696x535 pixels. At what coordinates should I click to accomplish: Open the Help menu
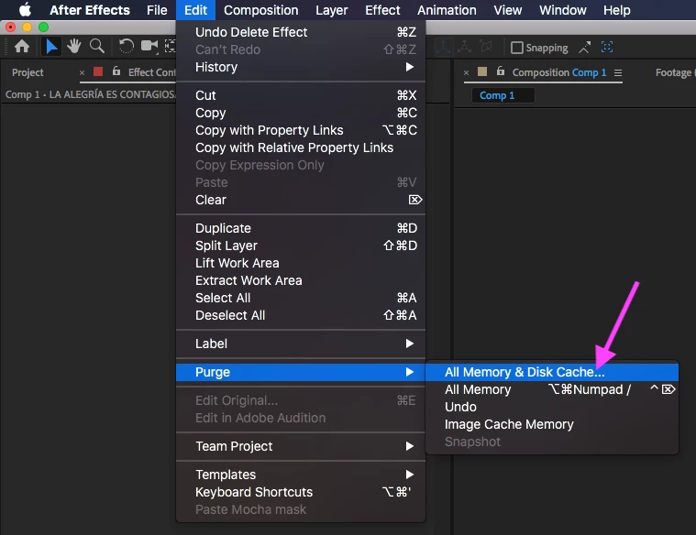[x=616, y=10]
